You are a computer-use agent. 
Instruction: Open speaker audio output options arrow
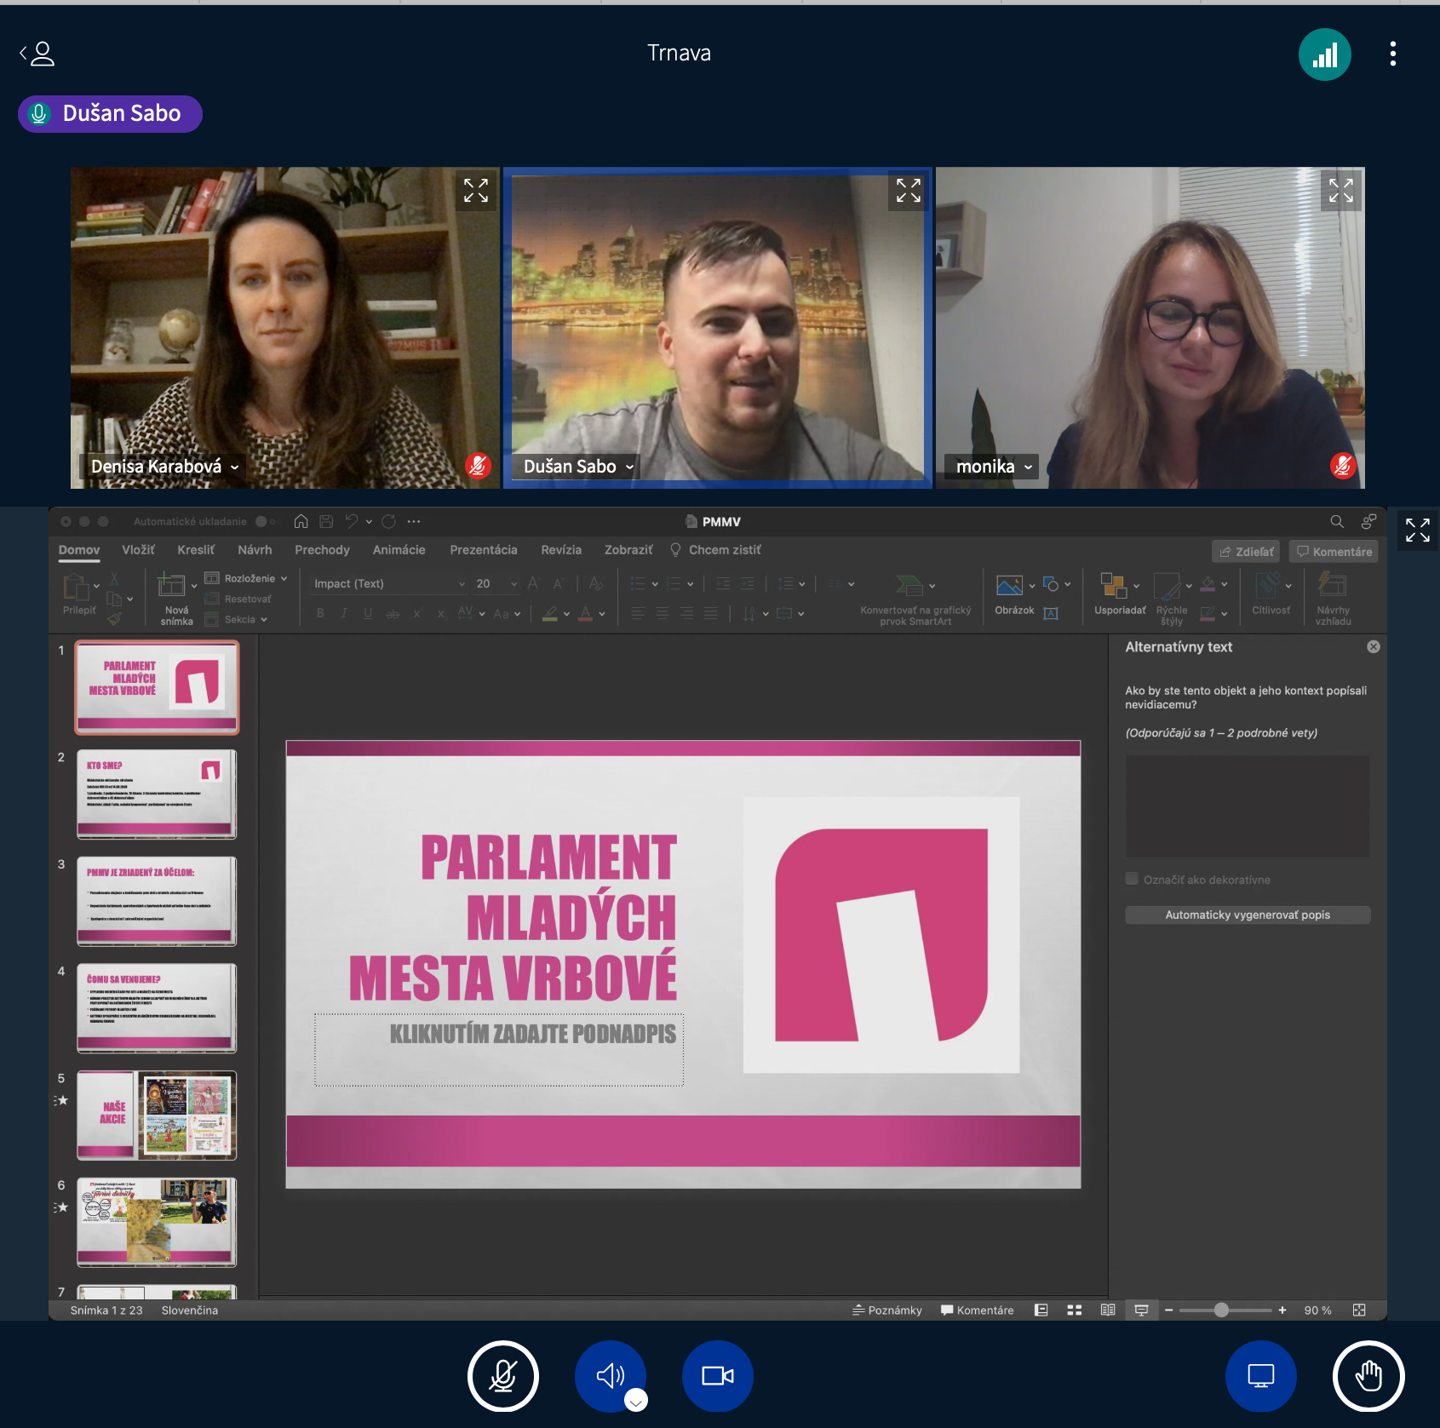coord(636,1400)
